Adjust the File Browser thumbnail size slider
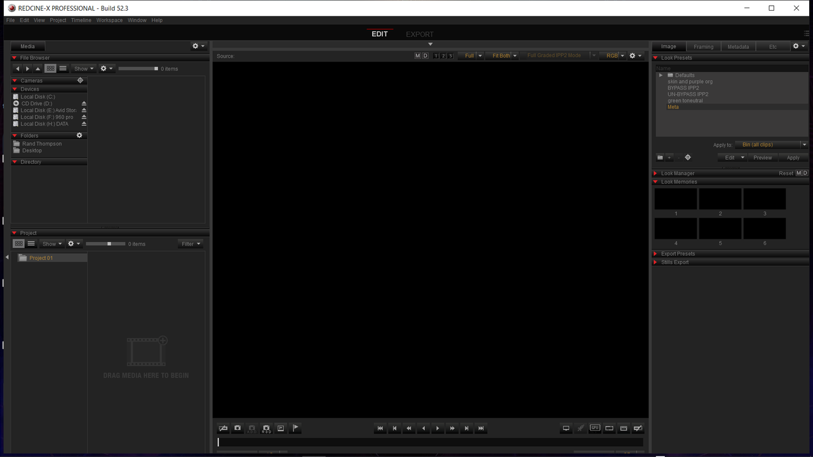 pos(138,69)
